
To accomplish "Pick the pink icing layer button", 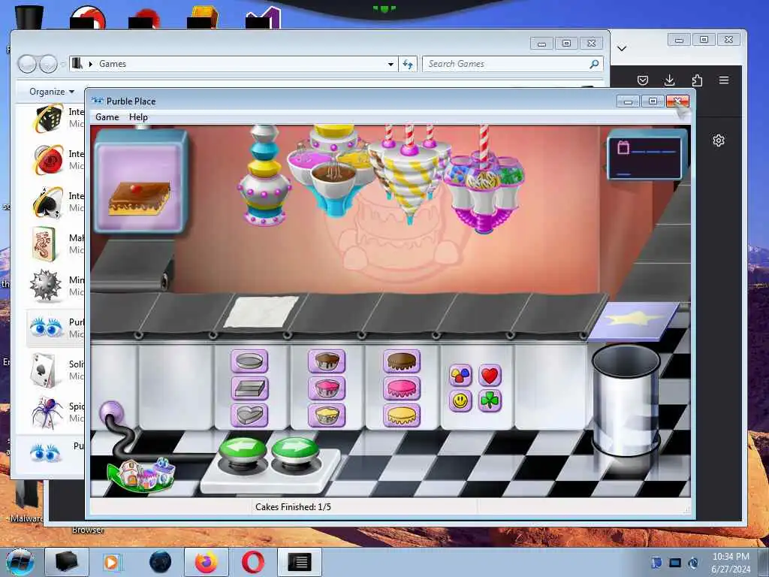I will point(402,388).
